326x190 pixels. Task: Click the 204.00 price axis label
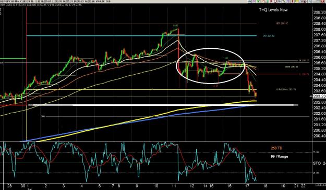(319, 86)
